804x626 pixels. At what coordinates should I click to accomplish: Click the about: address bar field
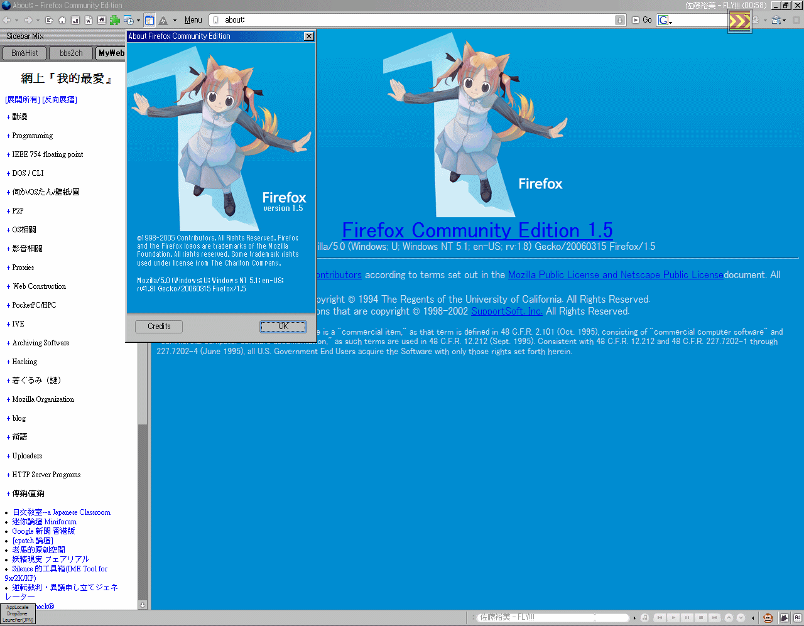click(415, 20)
